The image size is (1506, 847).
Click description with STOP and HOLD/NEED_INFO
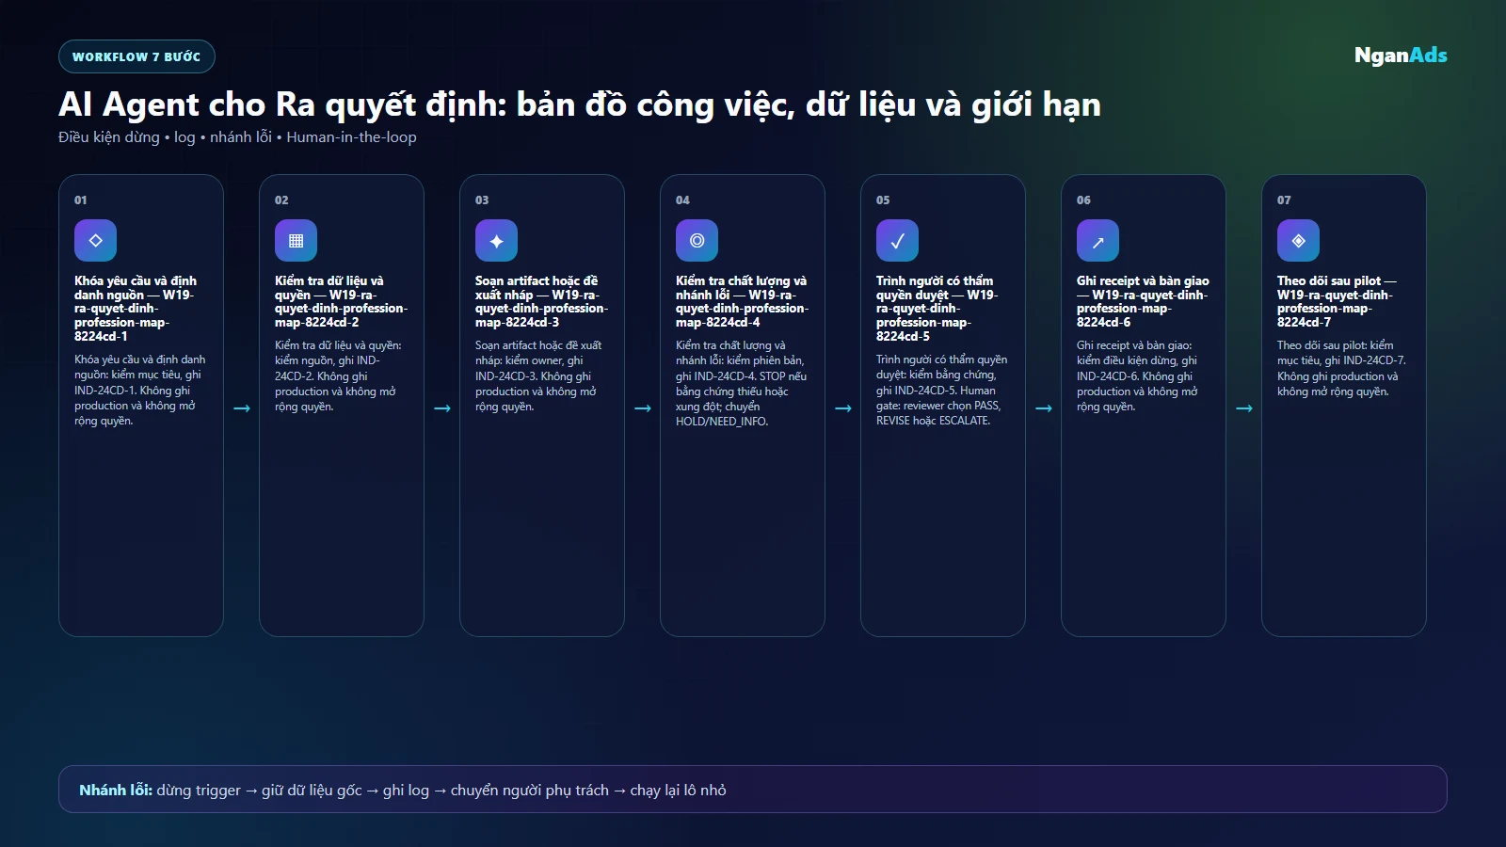click(741, 384)
